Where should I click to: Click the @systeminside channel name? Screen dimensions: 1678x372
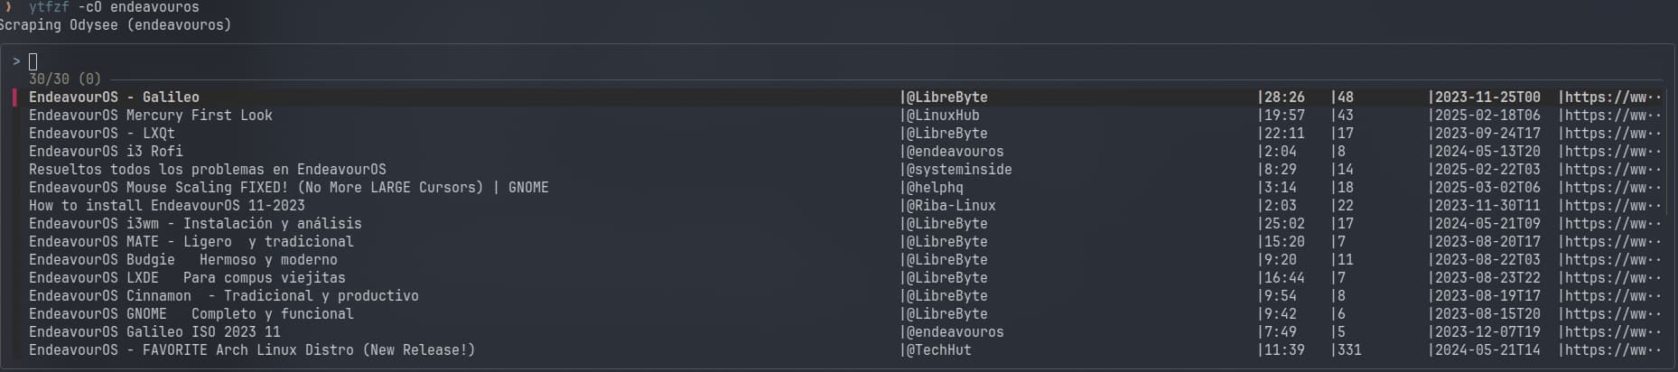tap(958, 170)
